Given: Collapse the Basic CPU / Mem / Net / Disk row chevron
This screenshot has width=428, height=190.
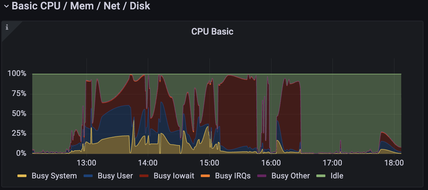Looking at the screenshot, I should pos(6,6).
